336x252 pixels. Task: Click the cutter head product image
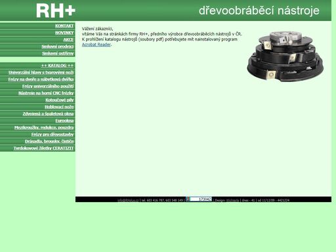coord(285,56)
